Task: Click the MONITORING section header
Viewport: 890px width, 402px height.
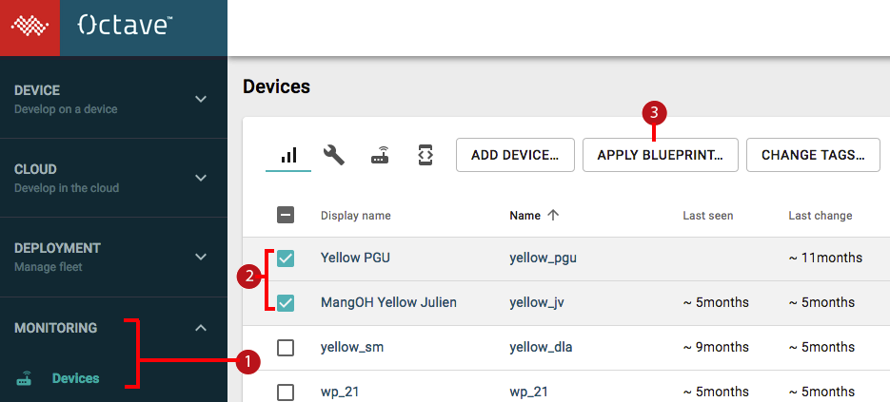Action: pos(55,328)
